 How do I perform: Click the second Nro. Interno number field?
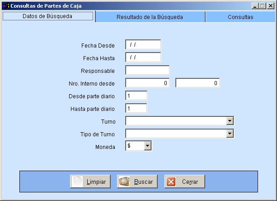pos(197,83)
